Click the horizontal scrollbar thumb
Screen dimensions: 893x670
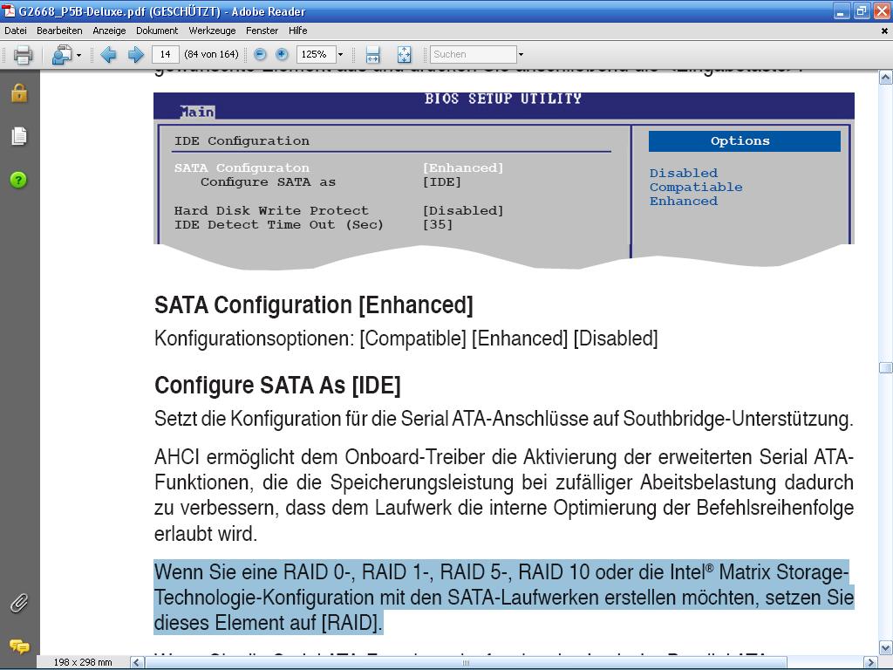coord(466,662)
